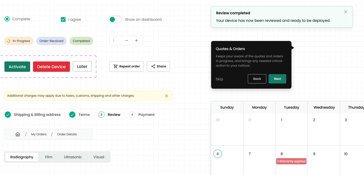Open the 1 Warranty expired event
Image resolution: width=364 pixels, height=175 pixels.
(x=291, y=161)
